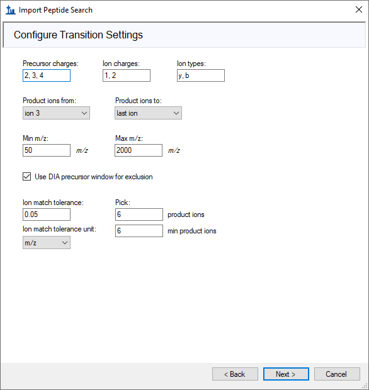Click the Next button
The image size is (369, 390).
point(286,374)
